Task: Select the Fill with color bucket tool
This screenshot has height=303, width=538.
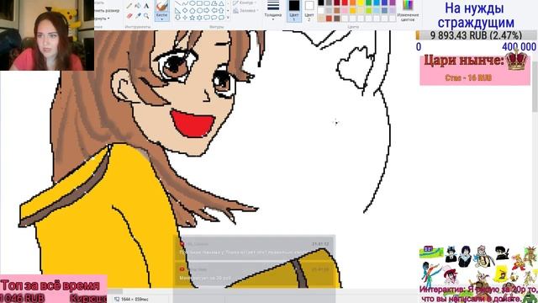Action: pos(138,5)
